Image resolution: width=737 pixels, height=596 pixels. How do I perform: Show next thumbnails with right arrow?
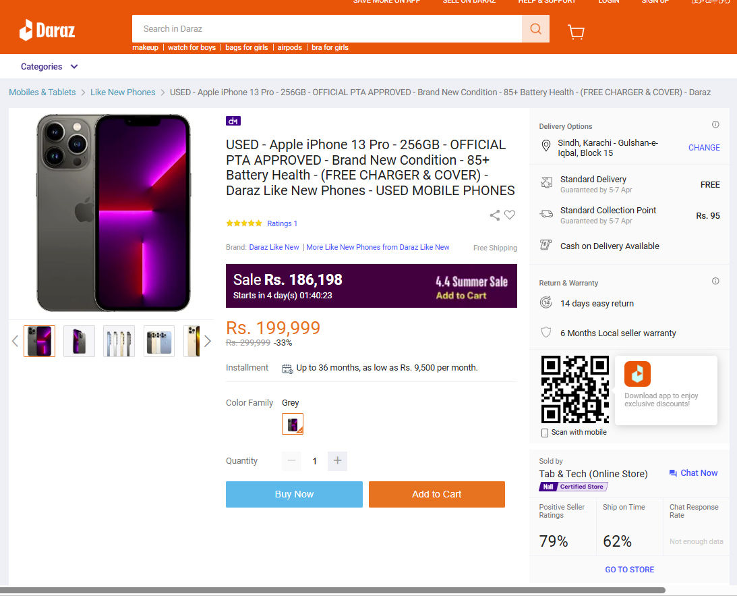coord(207,341)
